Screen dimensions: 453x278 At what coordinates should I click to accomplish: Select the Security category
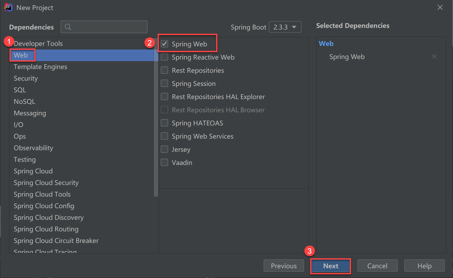(26, 78)
